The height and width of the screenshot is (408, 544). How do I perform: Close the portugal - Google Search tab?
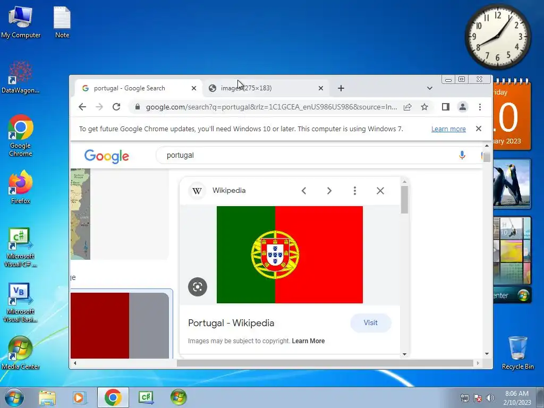(194, 88)
